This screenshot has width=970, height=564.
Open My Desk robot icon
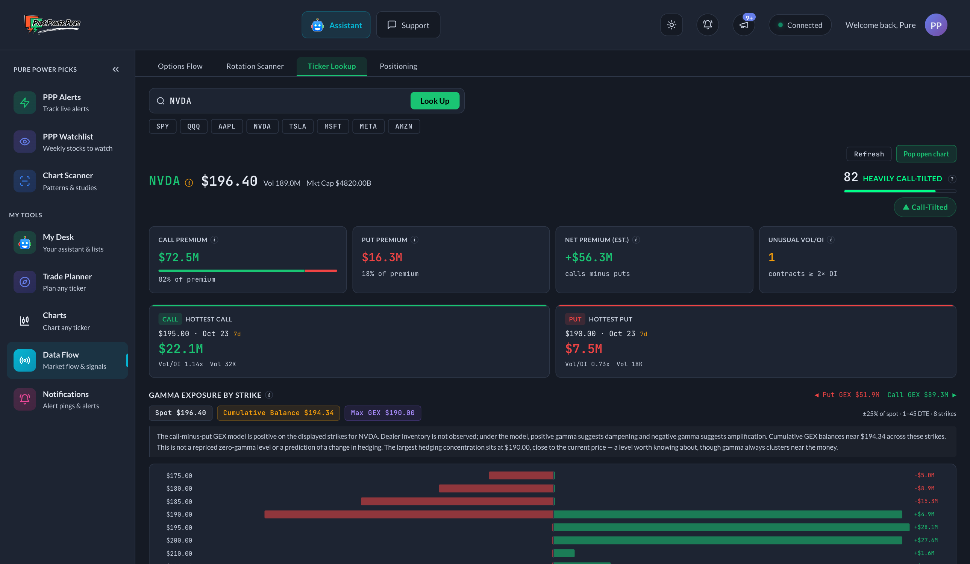tap(25, 243)
